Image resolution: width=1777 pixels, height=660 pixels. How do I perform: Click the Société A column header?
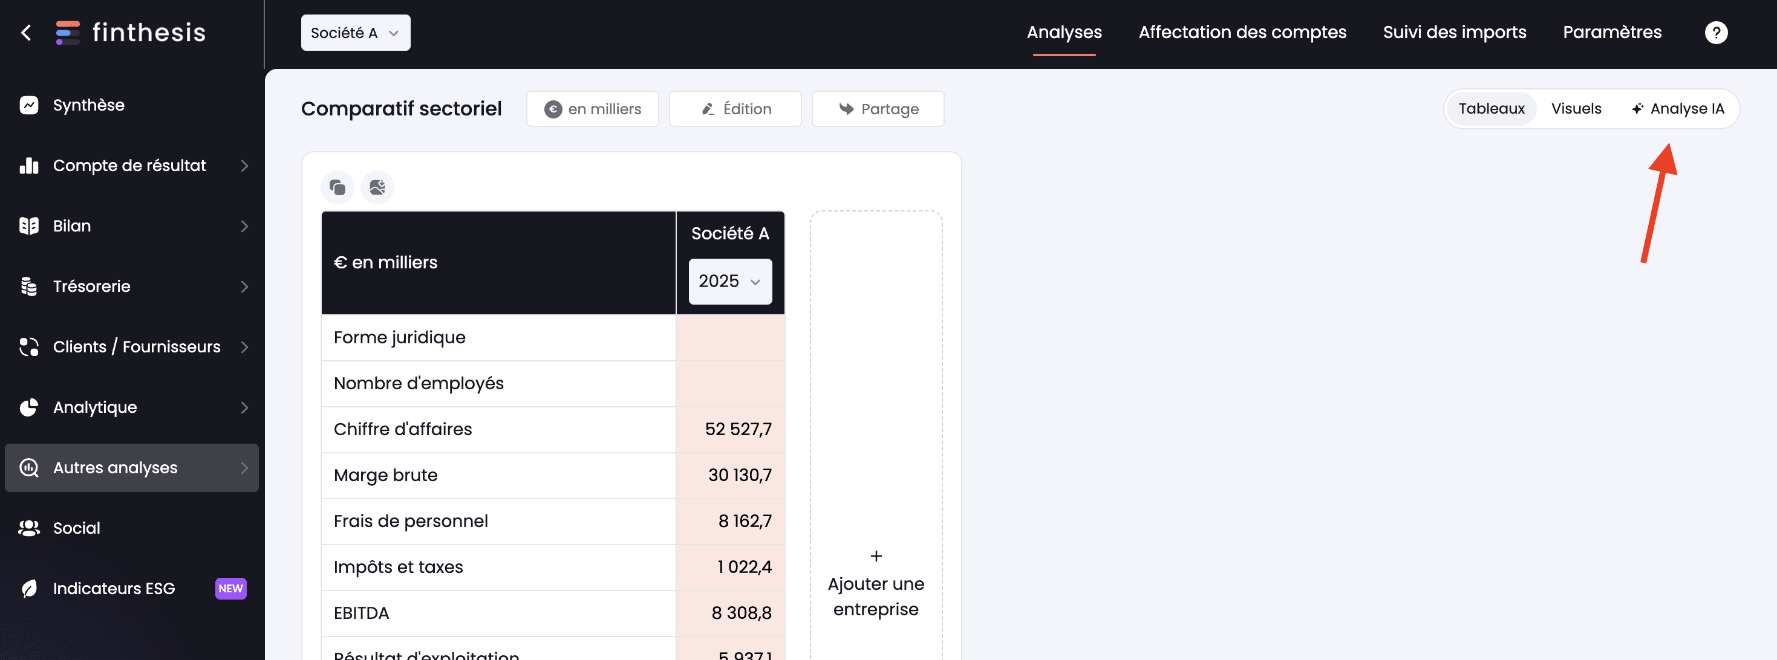[x=730, y=234]
